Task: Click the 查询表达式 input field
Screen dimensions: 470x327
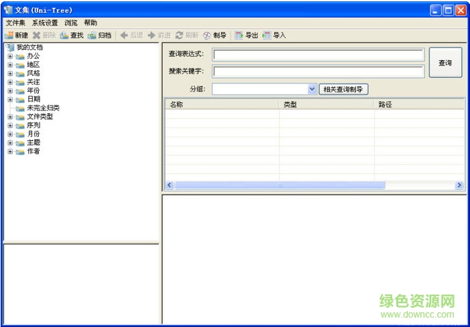Action: (x=318, y=55)
